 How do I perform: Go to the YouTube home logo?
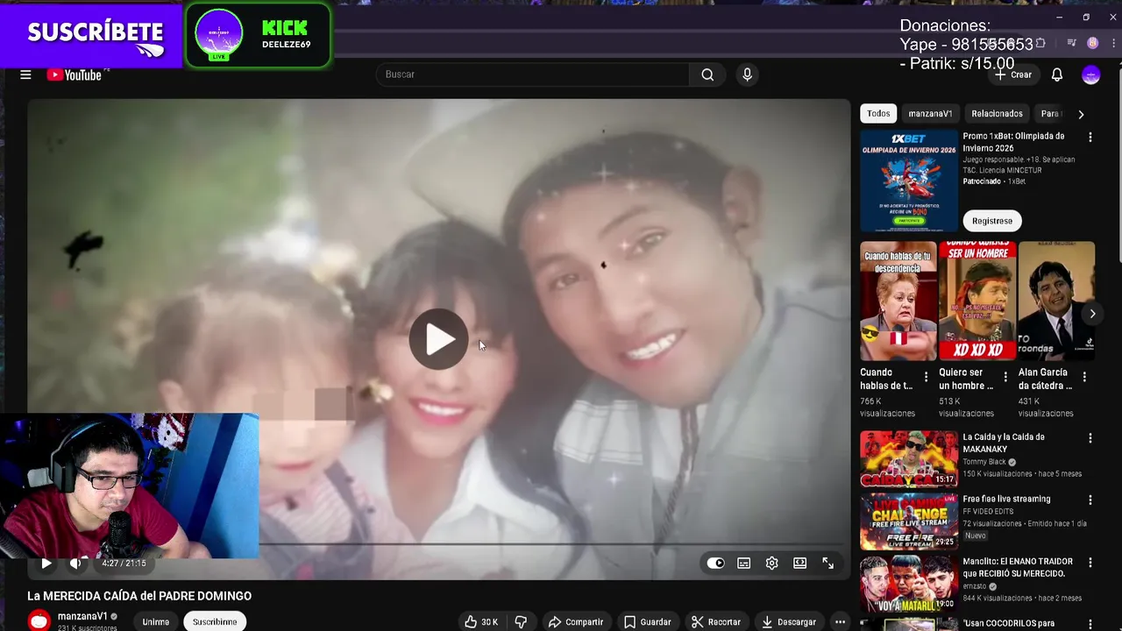click(x=75, y=74)
